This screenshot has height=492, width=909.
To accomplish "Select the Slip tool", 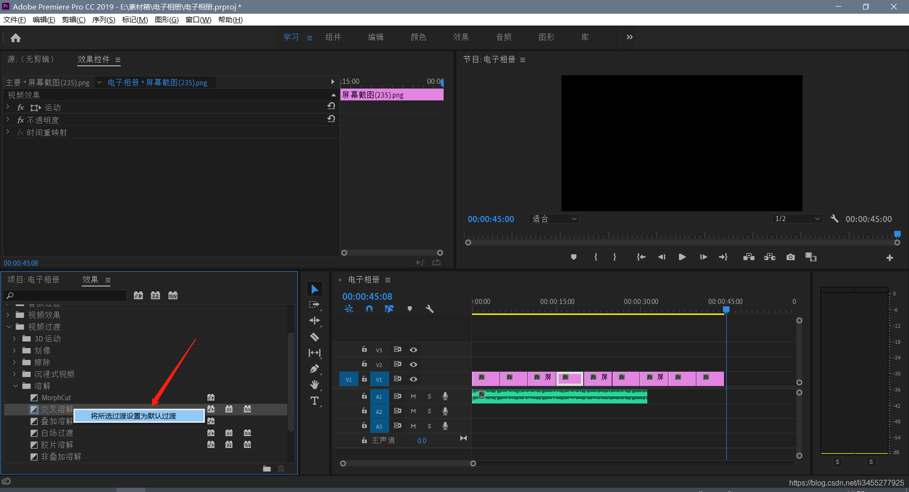I will click(315, 353).
